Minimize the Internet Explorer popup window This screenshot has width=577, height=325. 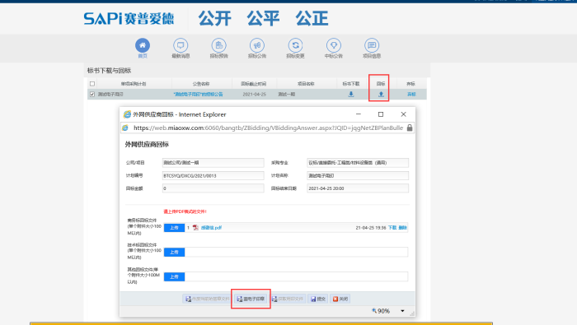(359, 114)
